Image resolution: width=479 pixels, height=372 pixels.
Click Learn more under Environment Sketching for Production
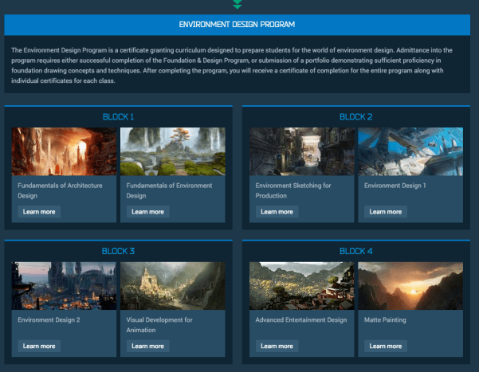click(277, 212)
